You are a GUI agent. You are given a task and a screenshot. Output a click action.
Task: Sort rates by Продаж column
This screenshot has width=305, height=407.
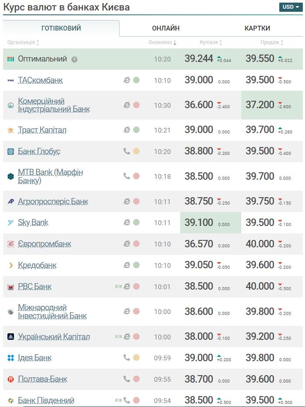pos(272,42)
